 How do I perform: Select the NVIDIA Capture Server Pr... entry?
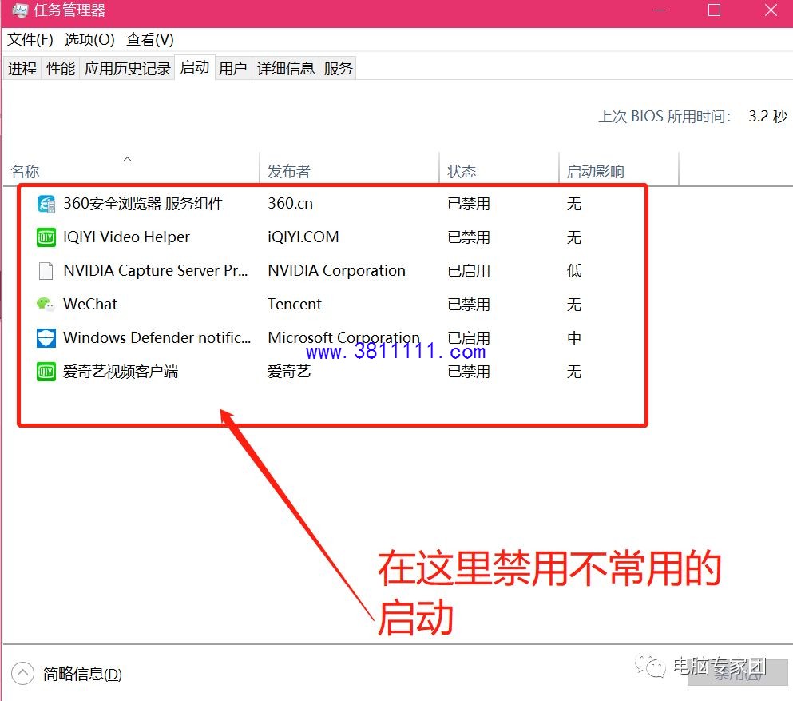[x=156, y=271]
